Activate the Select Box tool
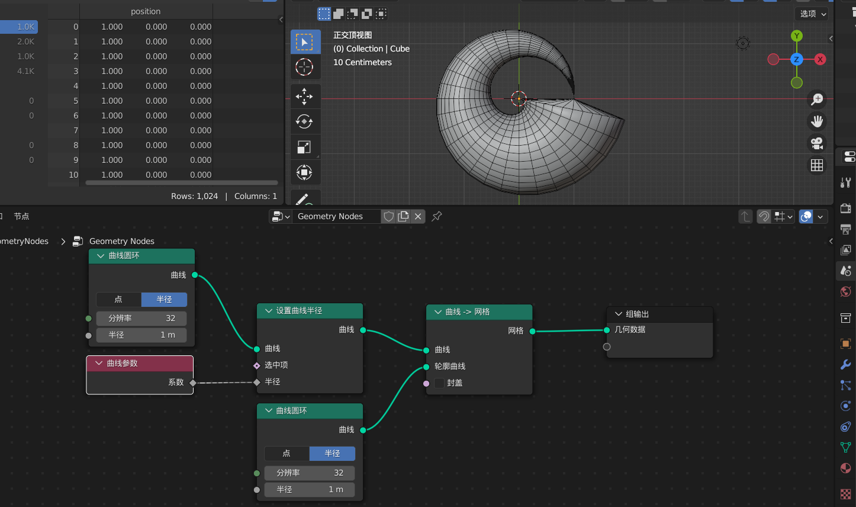Screen dimensions: 856x507 click(305, 42)
